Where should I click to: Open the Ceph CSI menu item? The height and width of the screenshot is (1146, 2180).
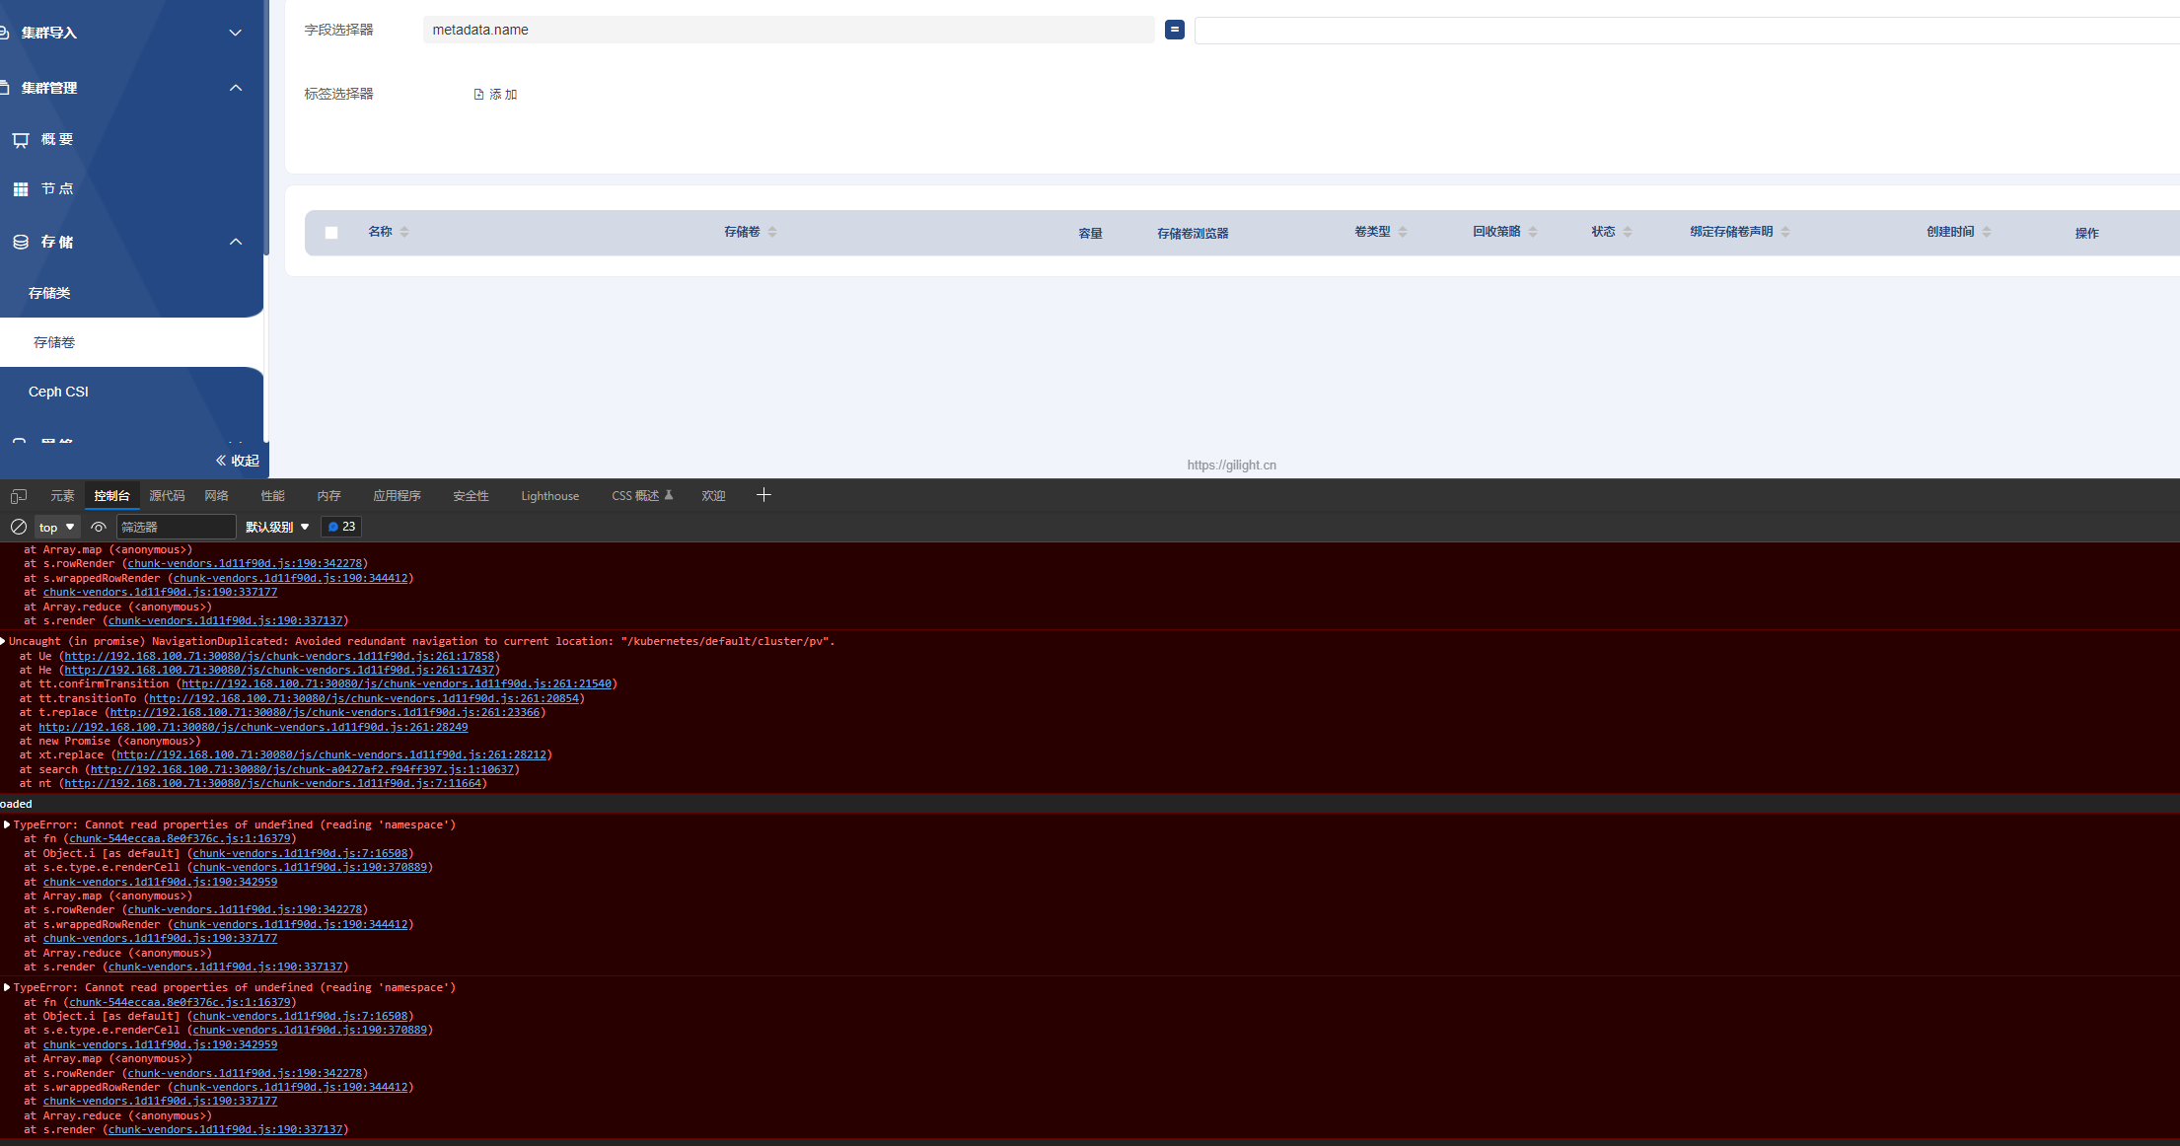pos(58,392)
